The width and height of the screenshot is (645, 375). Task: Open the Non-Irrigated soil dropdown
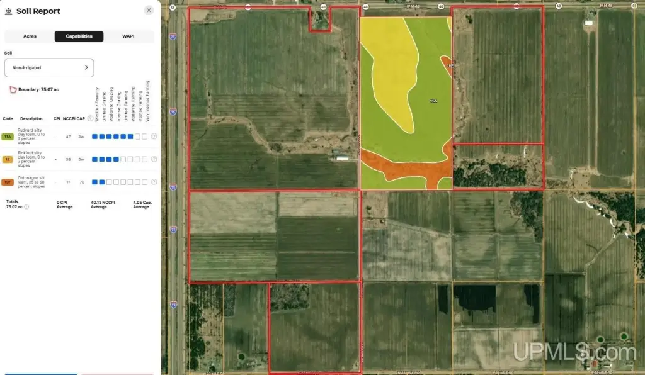pos(49,67)
